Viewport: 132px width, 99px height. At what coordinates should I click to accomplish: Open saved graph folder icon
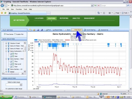click(x=34, y=30)
